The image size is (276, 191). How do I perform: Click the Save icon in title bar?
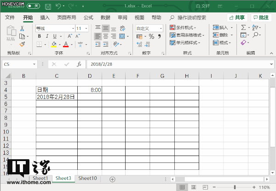click(x=48, y=6)
